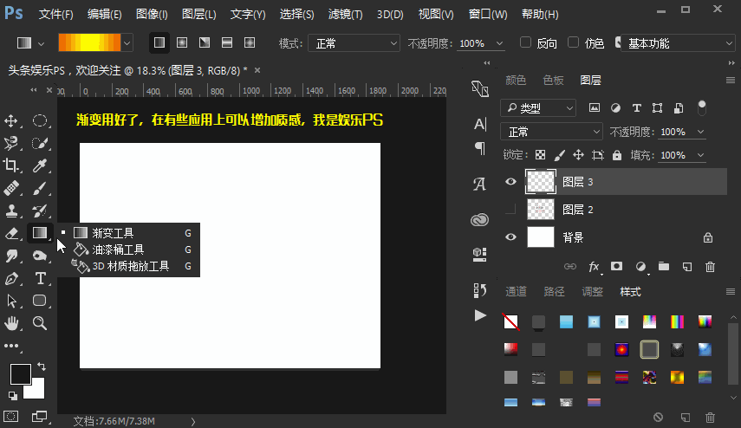Image resolution: width=741 pixels, height=428 pixels.
Task: Select the Pen tool
Action: tap(11, 278)
